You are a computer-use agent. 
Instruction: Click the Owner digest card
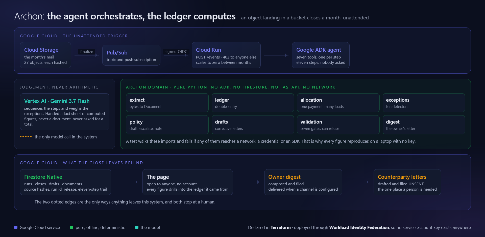point(303,182)
